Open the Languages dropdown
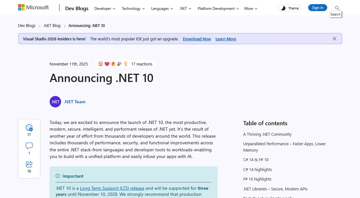The height and width of the screenshot is (198, 360). pyautogui.click(x=162, y=9)
